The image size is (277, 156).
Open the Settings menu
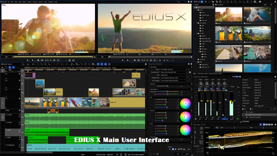pos(50,2)
